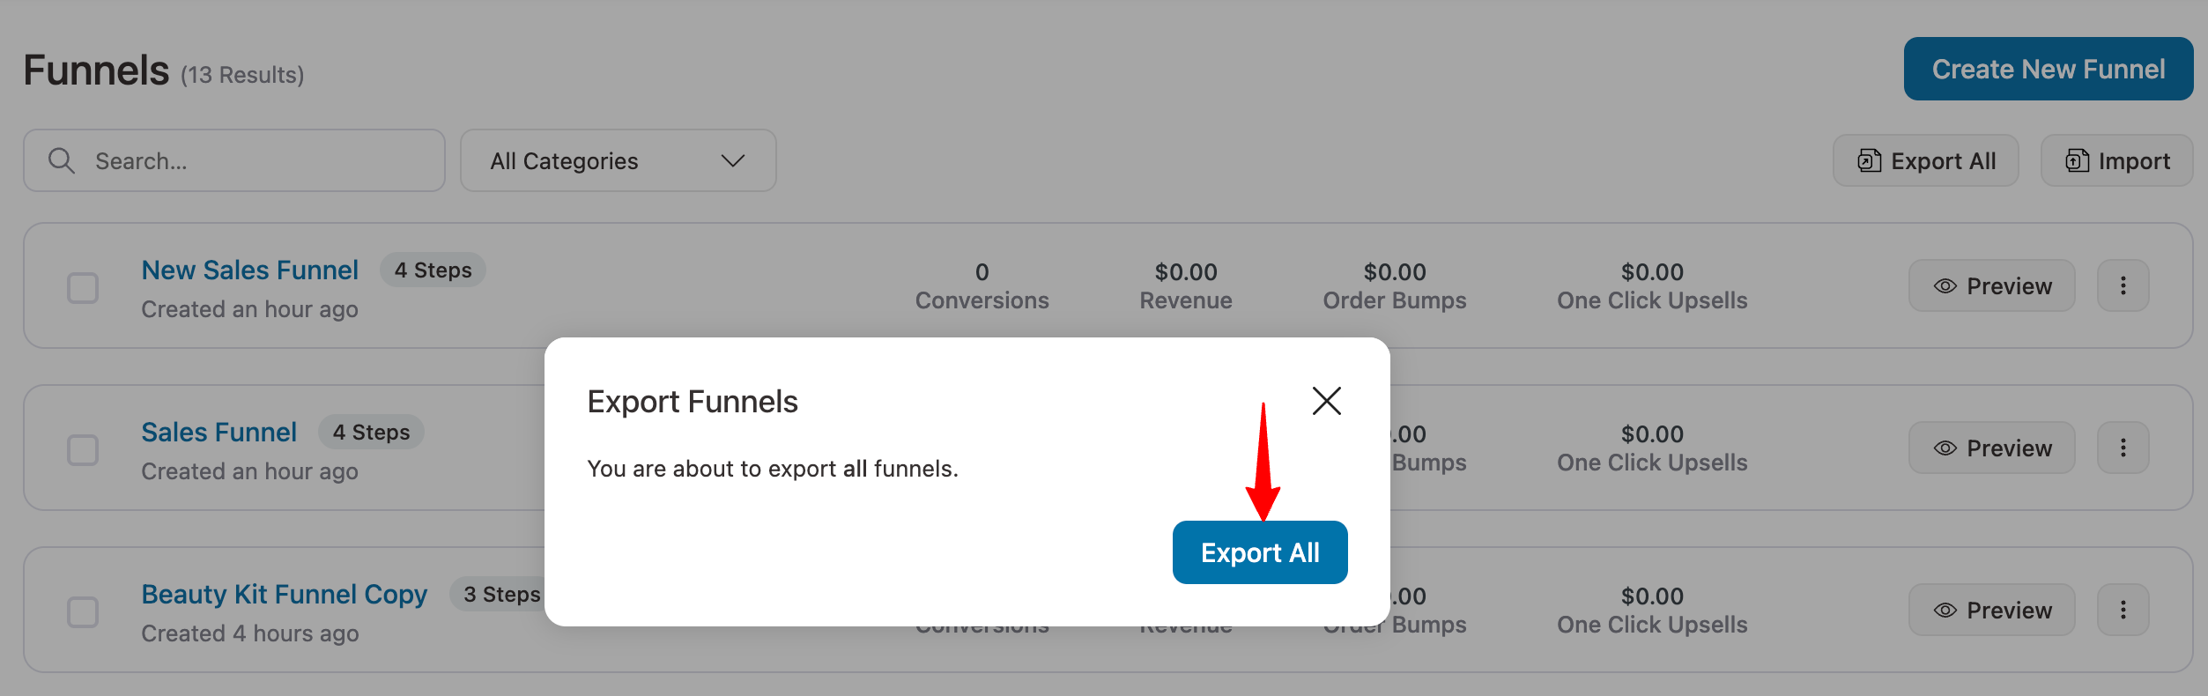Image resolution: width=2208 pixels, height=696 pixels.
Task: Click '$0.00 Order Bumps' in New Sales Funnel row
Action: click(1395, 286)
